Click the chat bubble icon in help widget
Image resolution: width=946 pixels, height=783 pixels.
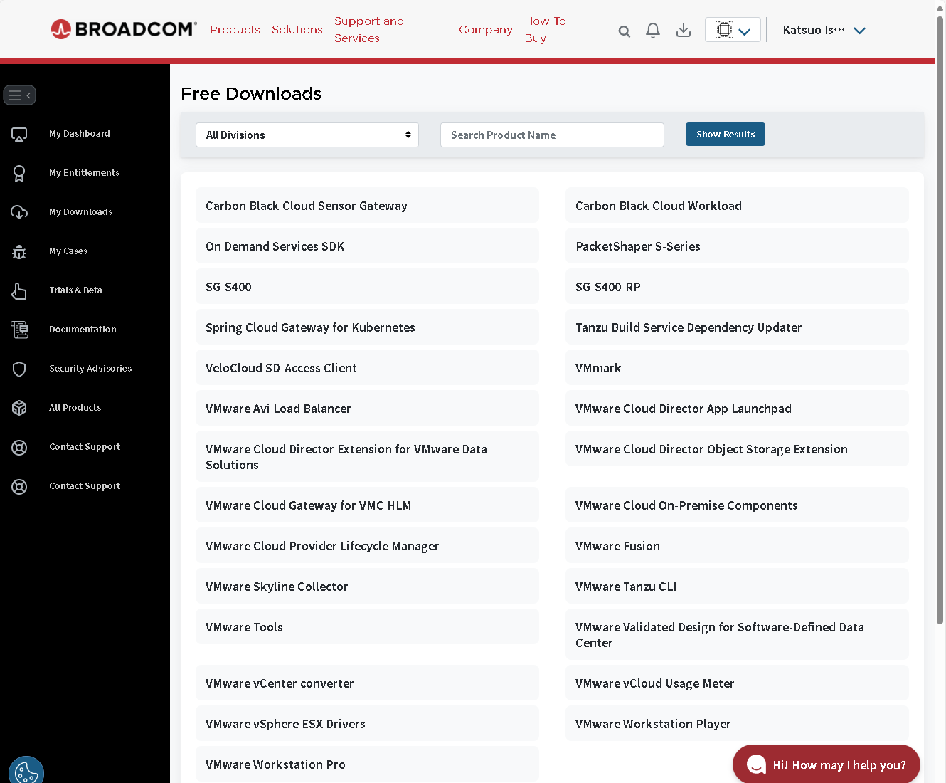tap(756, 764)
